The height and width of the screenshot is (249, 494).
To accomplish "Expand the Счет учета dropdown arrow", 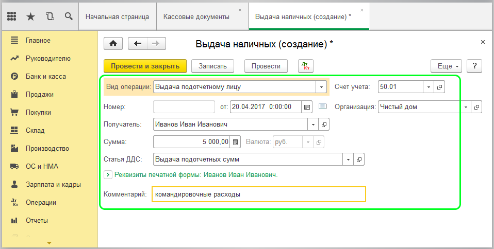I will 429,87.
